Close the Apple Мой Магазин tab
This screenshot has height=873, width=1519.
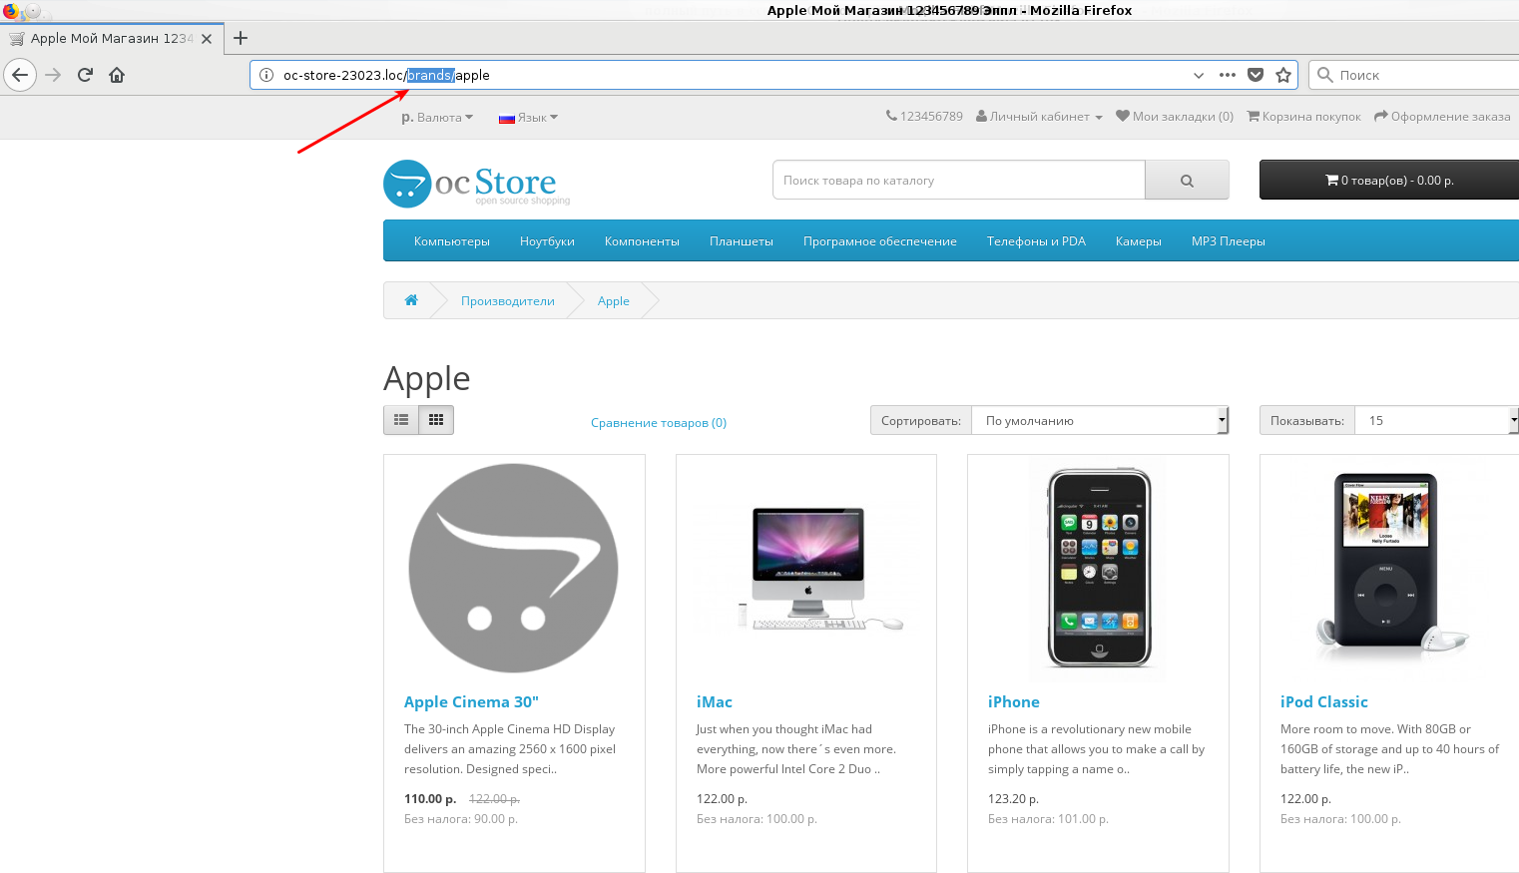tap(207, 39)
